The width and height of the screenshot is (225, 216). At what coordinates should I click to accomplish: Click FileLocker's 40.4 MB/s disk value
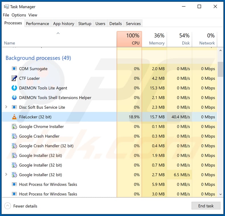(181, 117)
